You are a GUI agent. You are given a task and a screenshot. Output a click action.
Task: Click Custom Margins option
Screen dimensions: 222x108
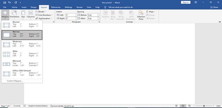coord(15,81)
